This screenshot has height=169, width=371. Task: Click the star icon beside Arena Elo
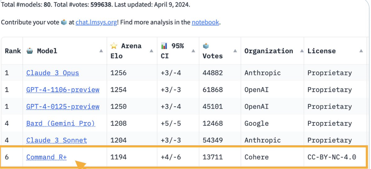(114, 46)
